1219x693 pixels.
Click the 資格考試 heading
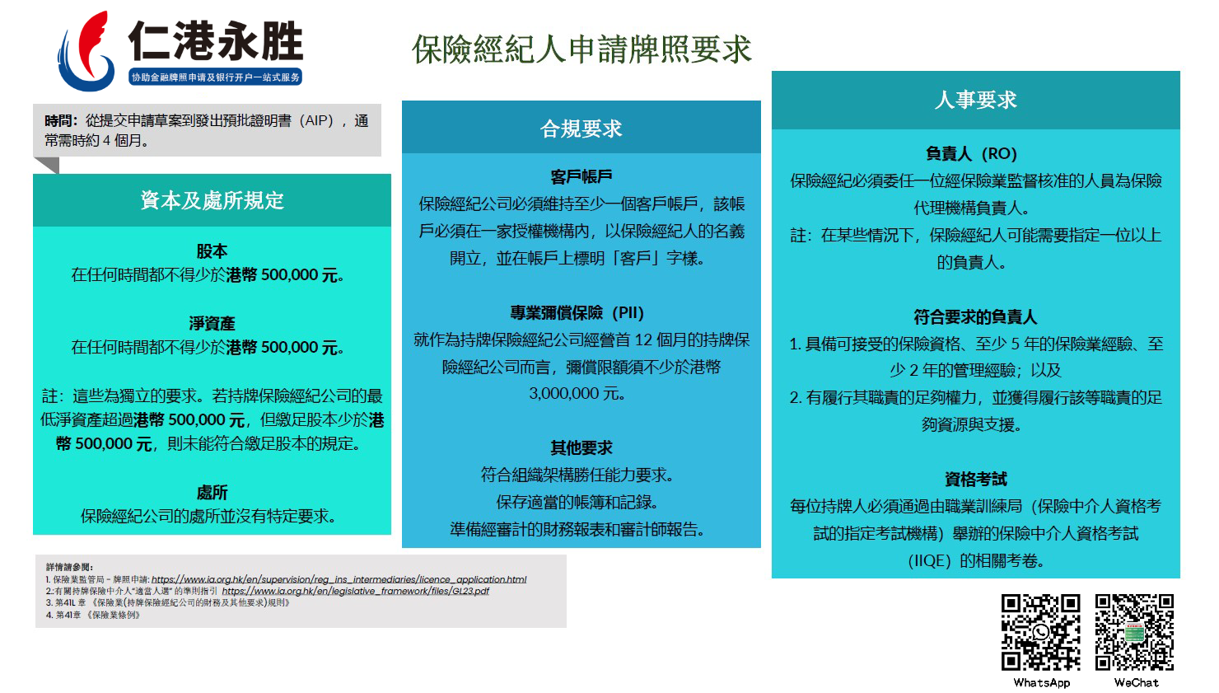tap(975, 480)
